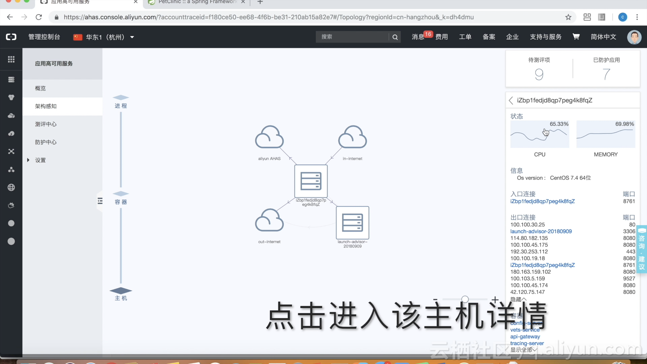
Task: Open the api-gateway container link
Action: click(525, 336)
